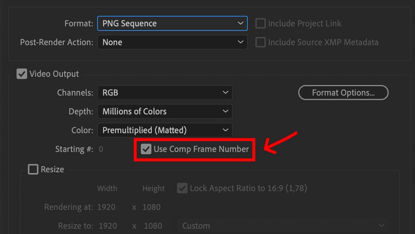415x234 pixels.
Task: Click the chevron arrow on Post-Render Action
Action: [241, 42]
